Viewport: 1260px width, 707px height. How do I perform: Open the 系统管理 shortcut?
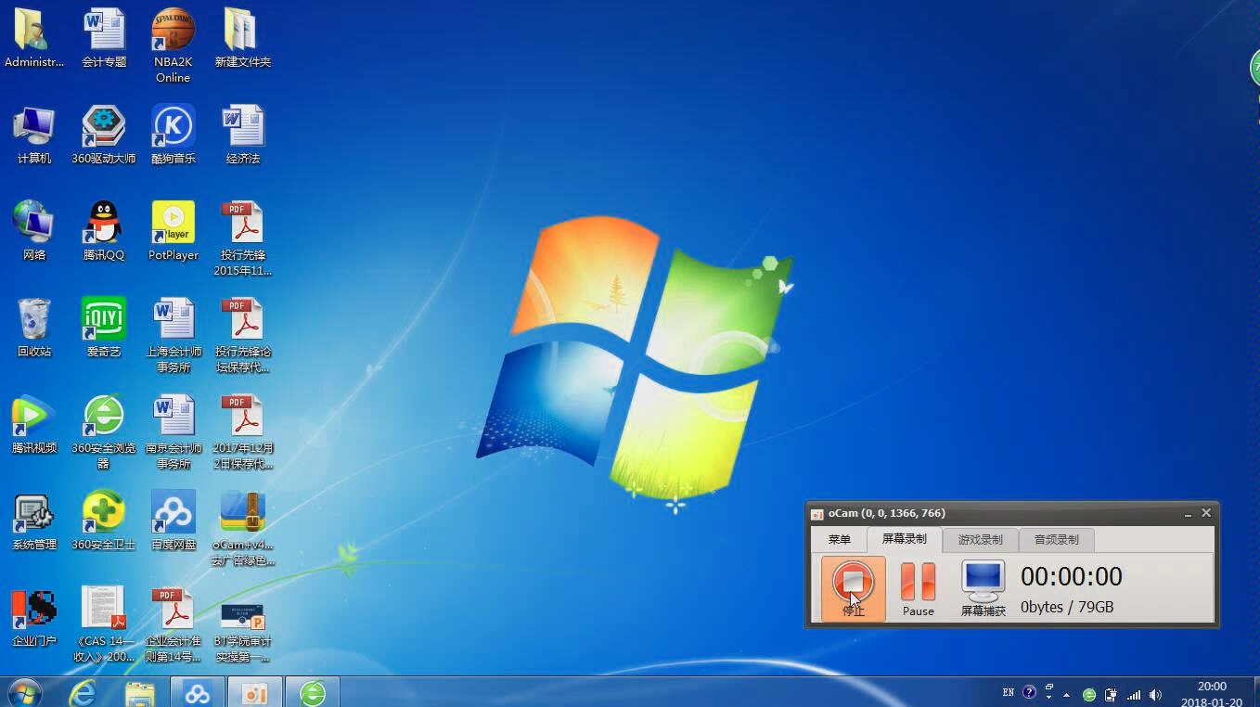click(x=34, y=521)
